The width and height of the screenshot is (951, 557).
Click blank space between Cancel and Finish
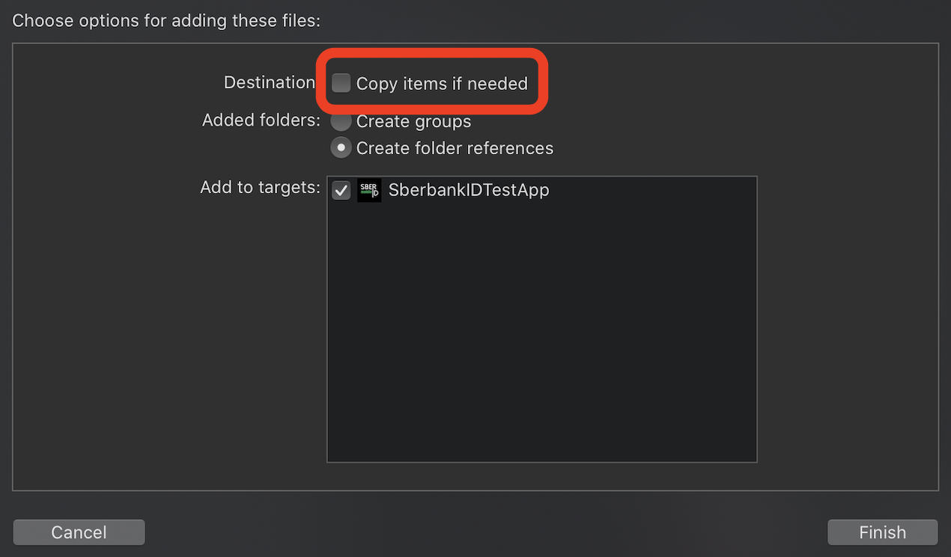[x=487, y=532]
